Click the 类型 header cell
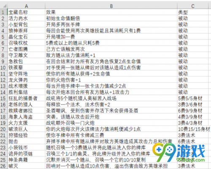This screenshot has width=211, height=169. coord(193,12)
